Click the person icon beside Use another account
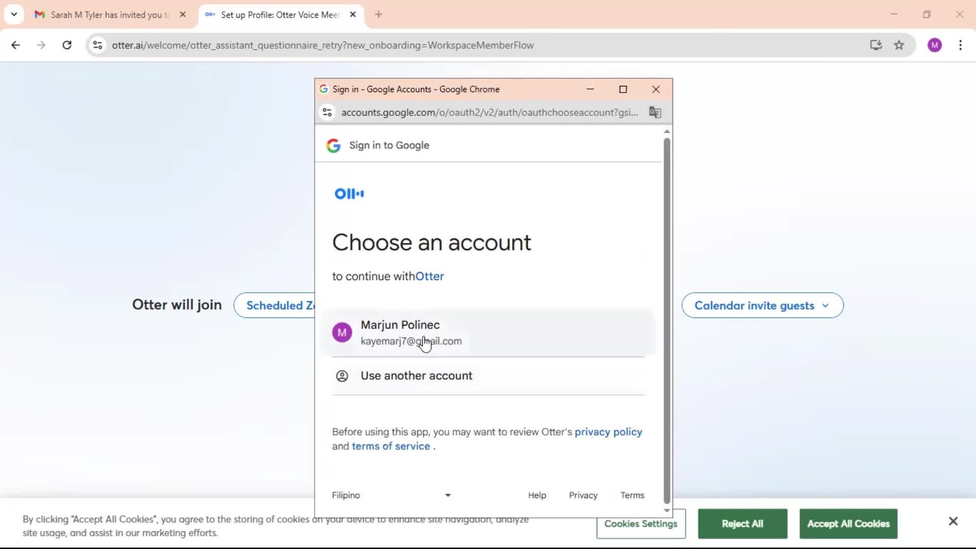Image resolution: width=976 pixels, height=549 pixels. point(342,376)
